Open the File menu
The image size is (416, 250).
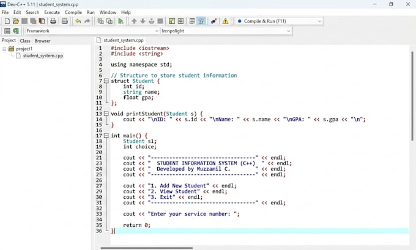tap(5, 12)
